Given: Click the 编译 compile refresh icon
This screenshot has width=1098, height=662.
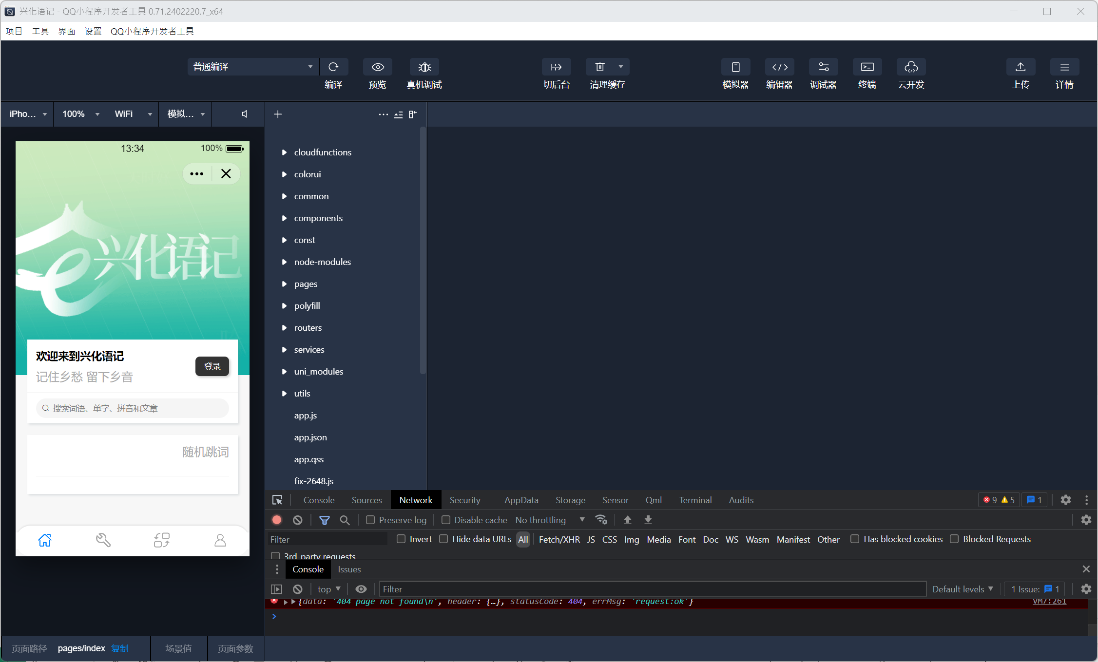Looking at the screenshot, I should tap(333, 67).
